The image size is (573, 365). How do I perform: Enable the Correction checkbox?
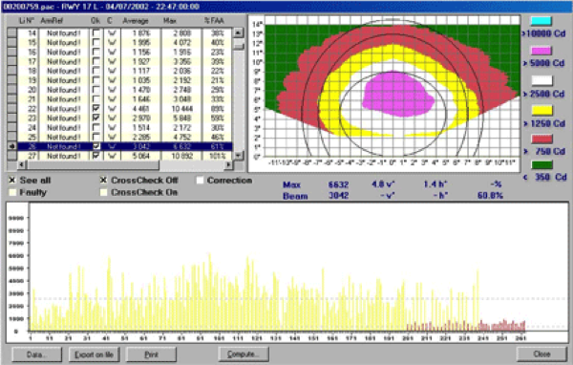200,181
